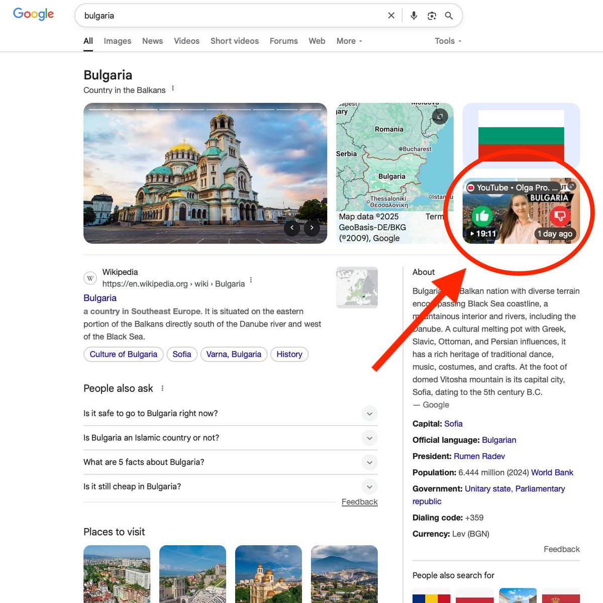Open first People also search for flag
603x603 pixels.
(431, 595)
